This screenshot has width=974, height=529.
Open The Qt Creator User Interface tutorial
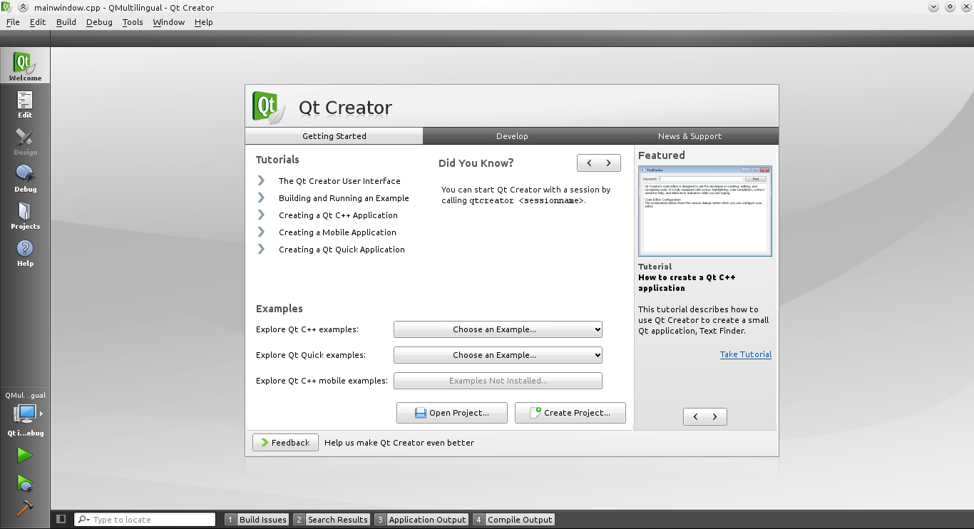coord(339,181)
